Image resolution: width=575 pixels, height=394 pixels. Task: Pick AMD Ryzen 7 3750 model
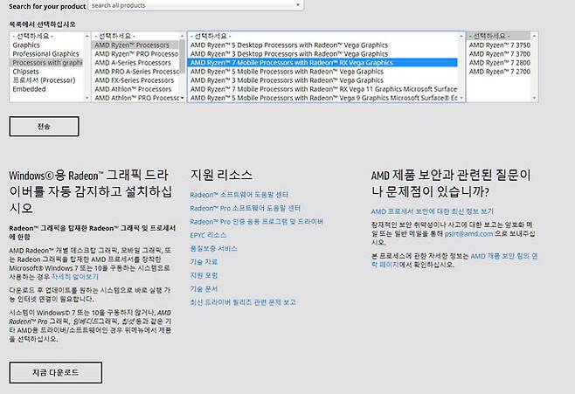click(498, 45)
